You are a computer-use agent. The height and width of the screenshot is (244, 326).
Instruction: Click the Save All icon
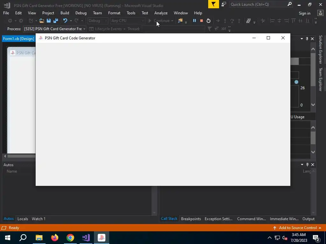point(56,21)
